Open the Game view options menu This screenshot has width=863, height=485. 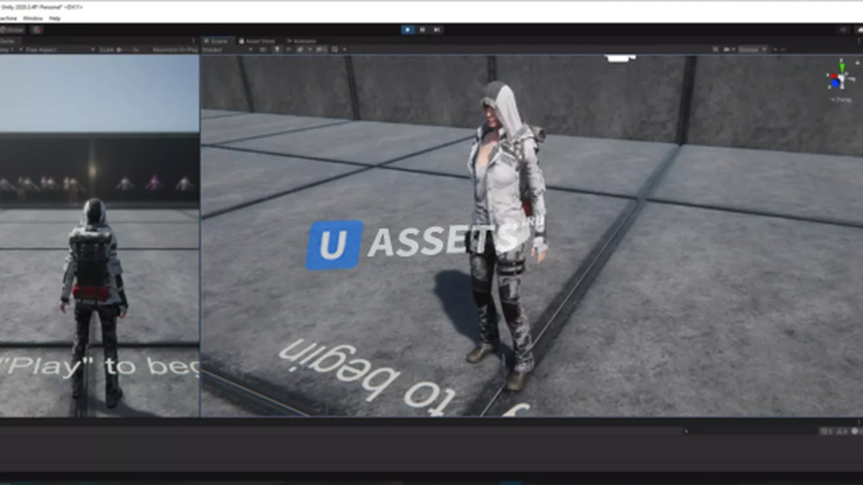(194, 41)
